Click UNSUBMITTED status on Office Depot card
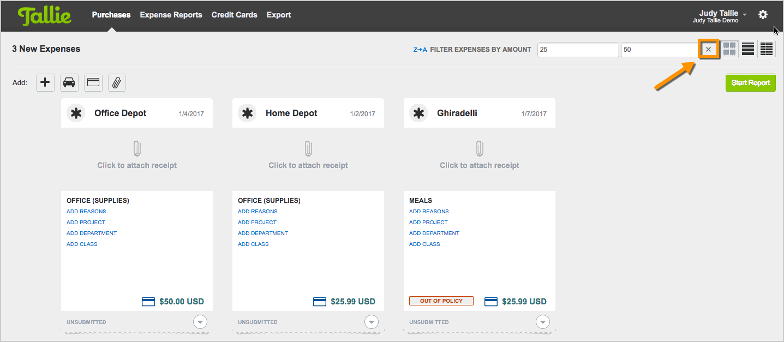Screen dimensions: 784x342 (x=86, y=322)
